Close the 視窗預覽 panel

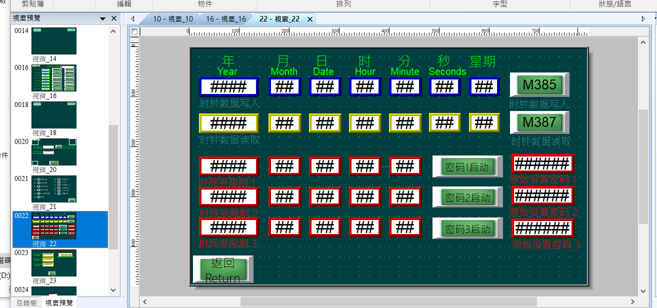coord(114,18)
